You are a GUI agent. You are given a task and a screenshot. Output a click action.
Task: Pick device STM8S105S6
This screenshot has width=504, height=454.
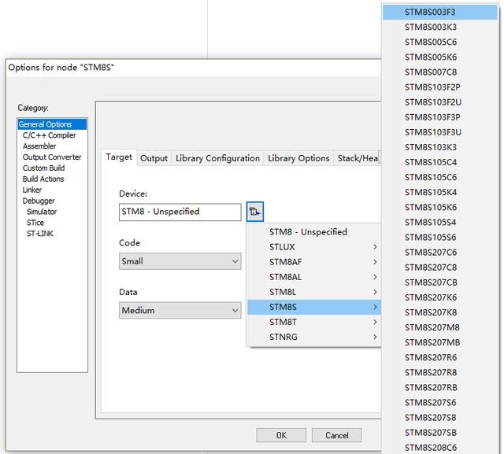[x=439, y=238]
